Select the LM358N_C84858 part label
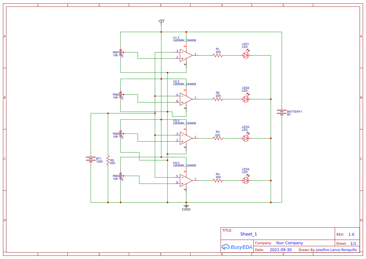The width and height of the screenshot is (366, 259). coord(184,40)
